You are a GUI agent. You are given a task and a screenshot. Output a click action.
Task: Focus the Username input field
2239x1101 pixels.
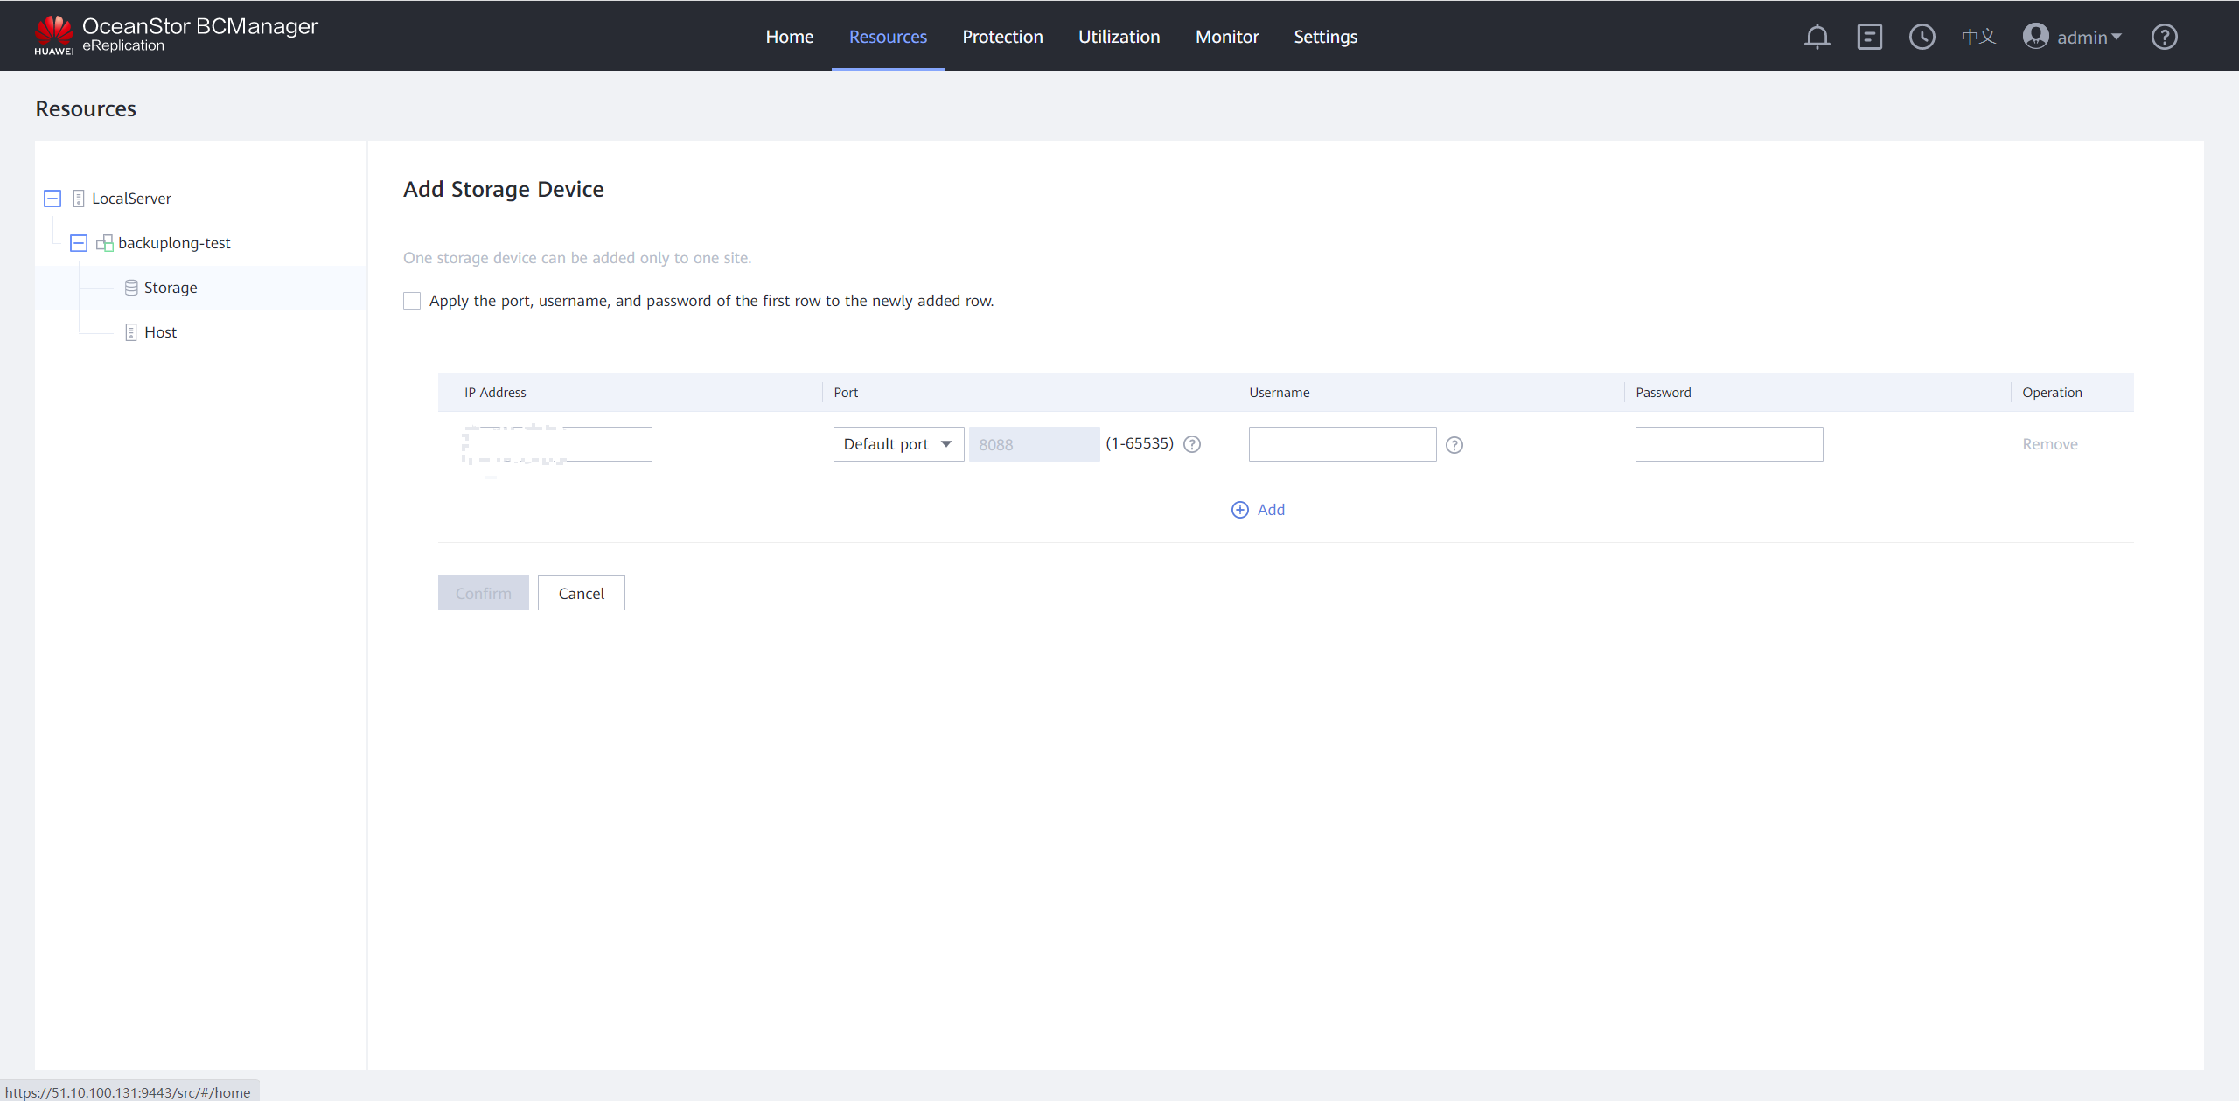[1342, 444]
